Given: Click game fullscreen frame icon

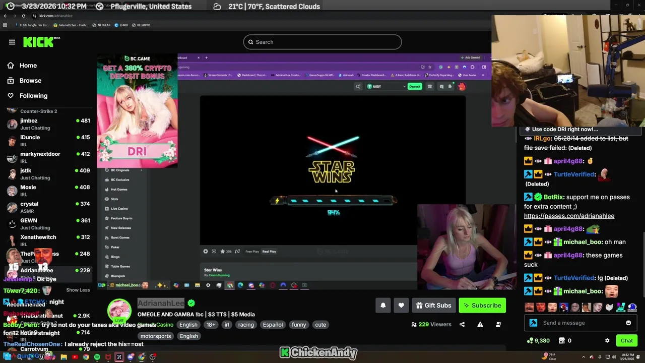Looking at the screenshot, I should tap(214, 252).
